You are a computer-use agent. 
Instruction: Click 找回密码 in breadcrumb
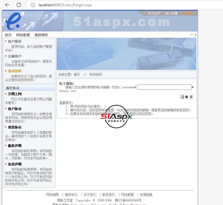tap(95, 74)
